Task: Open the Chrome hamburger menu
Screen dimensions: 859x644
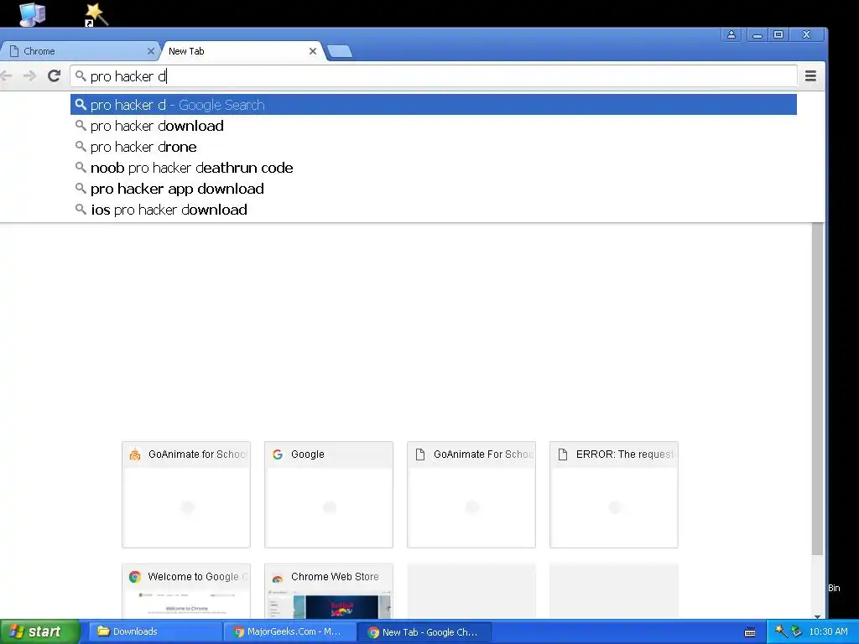Action: [811, 76]
